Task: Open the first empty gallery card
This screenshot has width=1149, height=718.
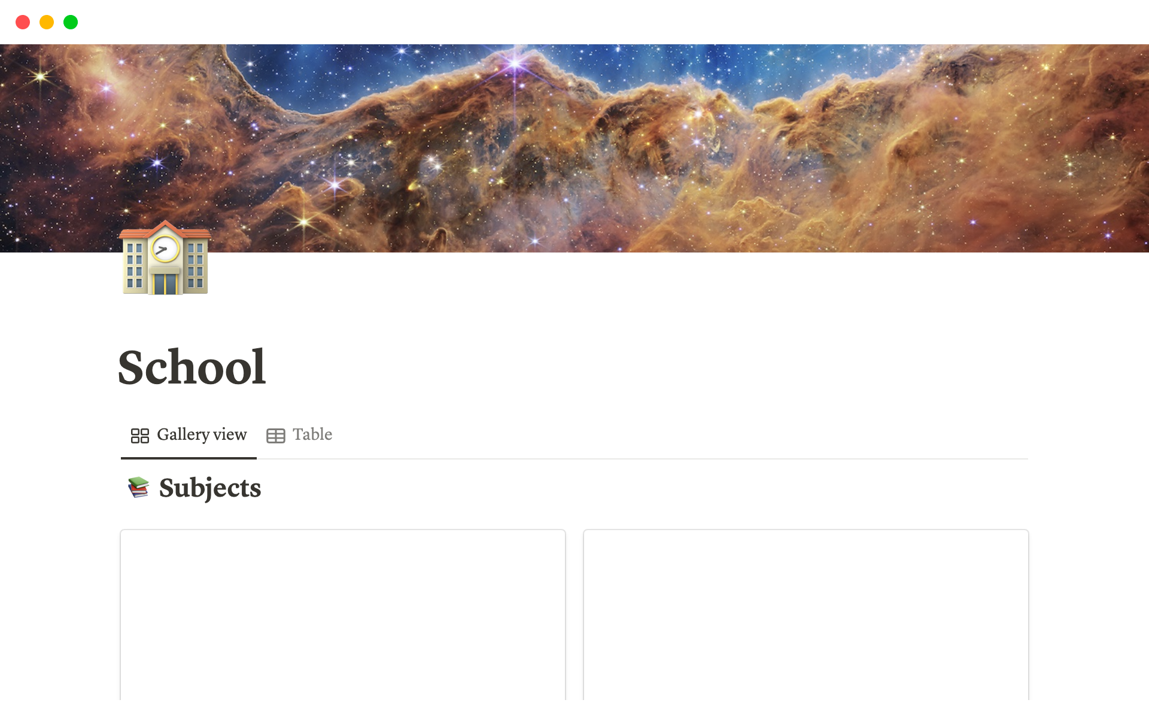Action: (343, 614)
